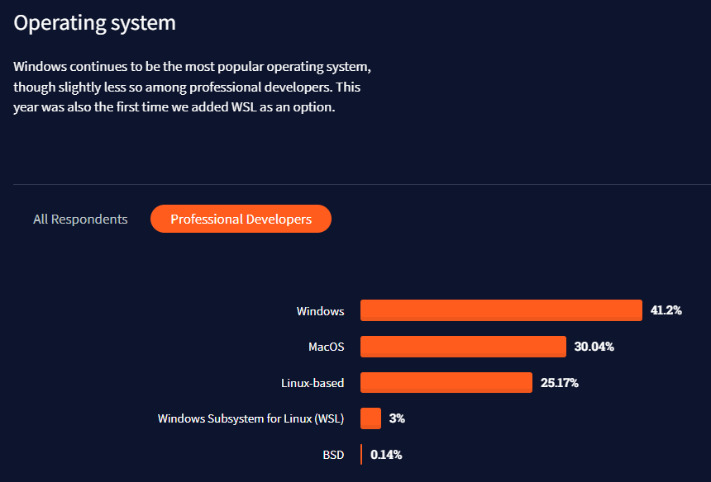Viewport: 711px width, 482px height.
Task: Click the 3% value label
Action: (x=397, y=418)
